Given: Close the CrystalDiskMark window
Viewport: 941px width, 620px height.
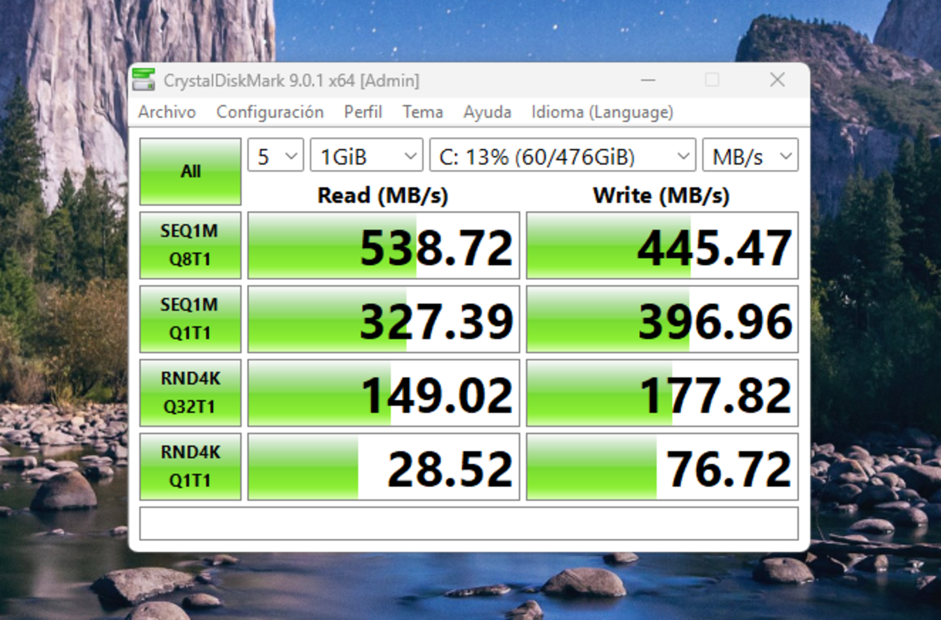Looking at the screenshot, I should click(x=777, y=80).
